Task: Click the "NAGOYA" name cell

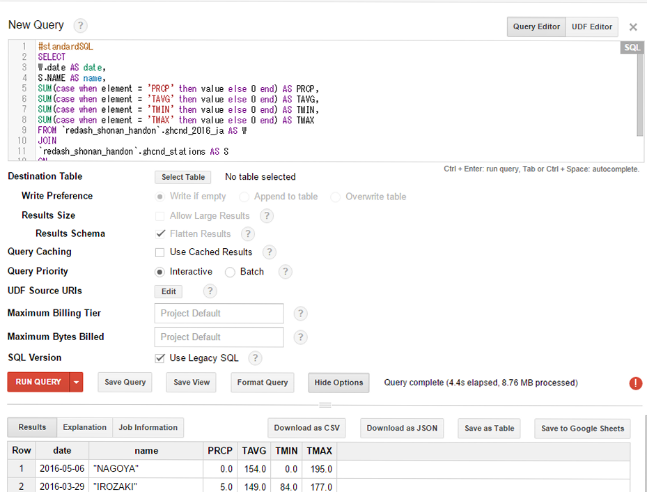Action: (146, 469)
